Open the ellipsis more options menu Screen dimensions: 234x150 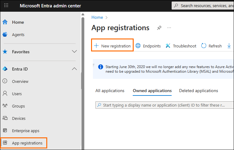tap(169, 28)
